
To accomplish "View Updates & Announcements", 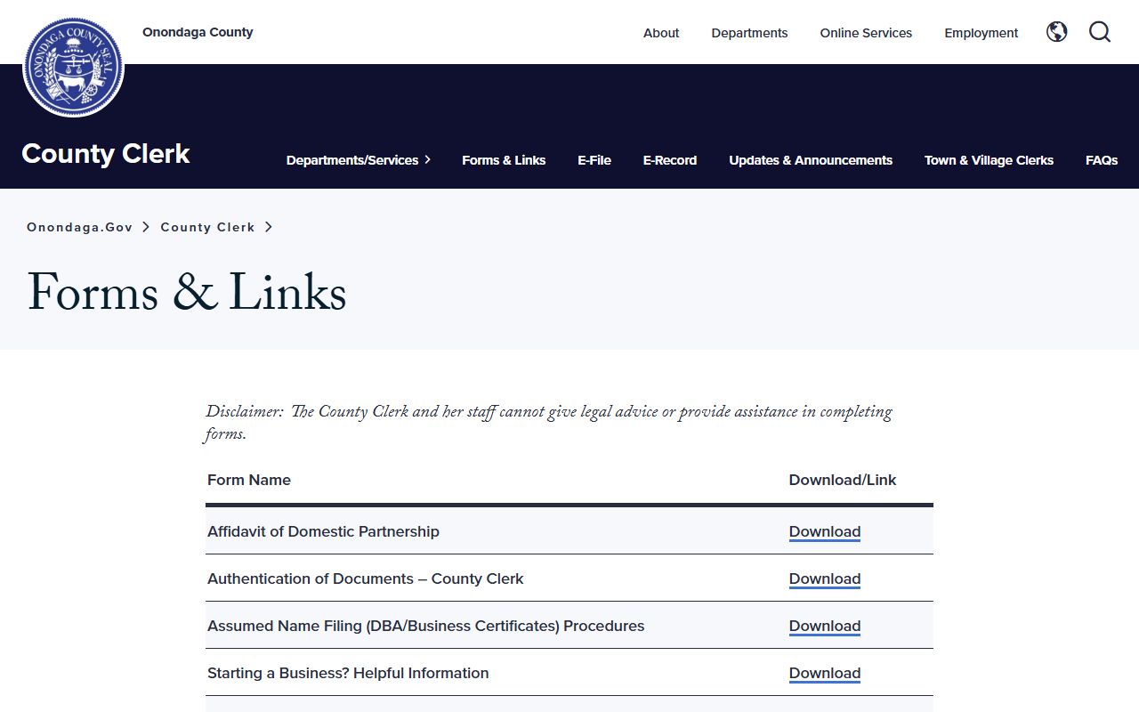I will (811, 160).
